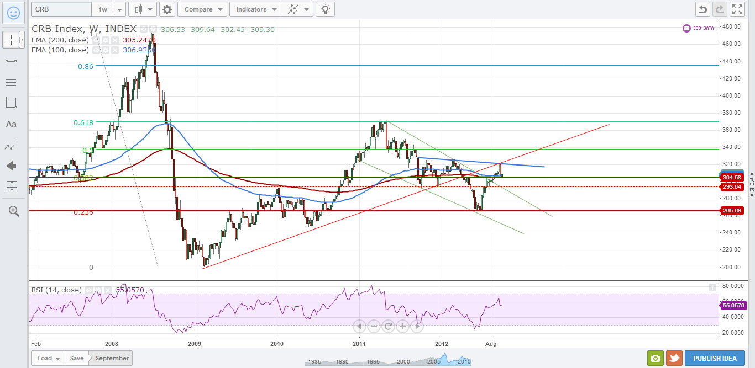The width and height of the screenshot is (755, 368).
Task: Hide the EMA 100 line
Action: [96, 50]
